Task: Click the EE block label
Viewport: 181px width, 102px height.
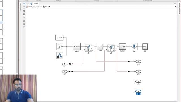Action: coord(145,51)
